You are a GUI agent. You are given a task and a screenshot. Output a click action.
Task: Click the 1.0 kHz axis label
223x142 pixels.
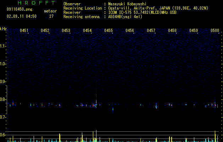3,64
